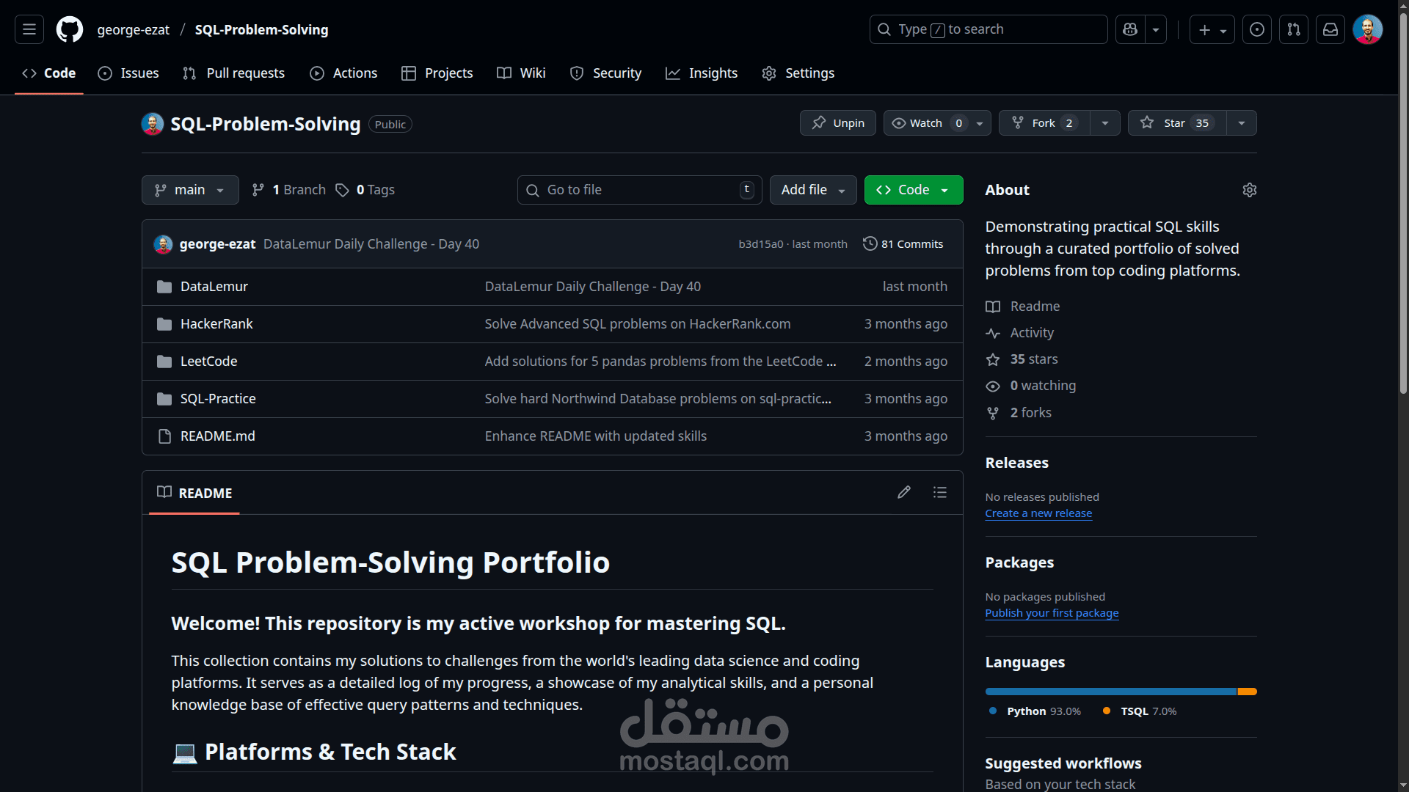Open the TSQL 7.0% language legend

(1140, 711)
